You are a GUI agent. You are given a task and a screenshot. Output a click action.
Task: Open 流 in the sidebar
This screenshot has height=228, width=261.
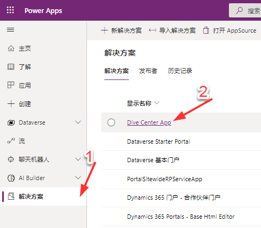coord(43,141)
